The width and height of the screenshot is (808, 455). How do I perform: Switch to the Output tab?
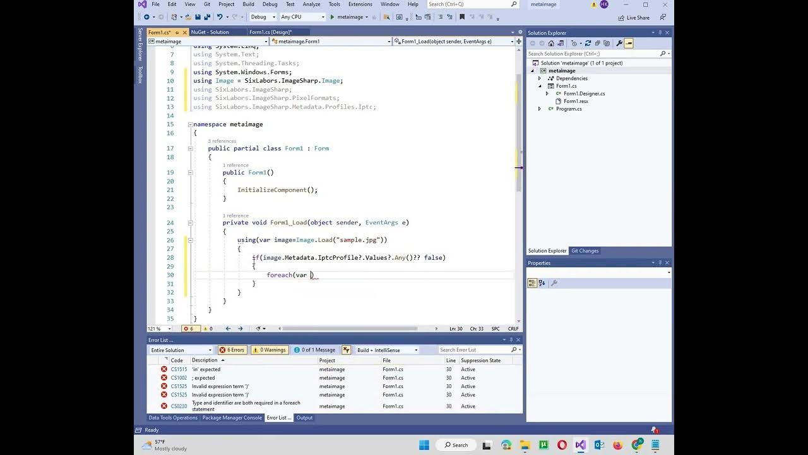[304, 418]
